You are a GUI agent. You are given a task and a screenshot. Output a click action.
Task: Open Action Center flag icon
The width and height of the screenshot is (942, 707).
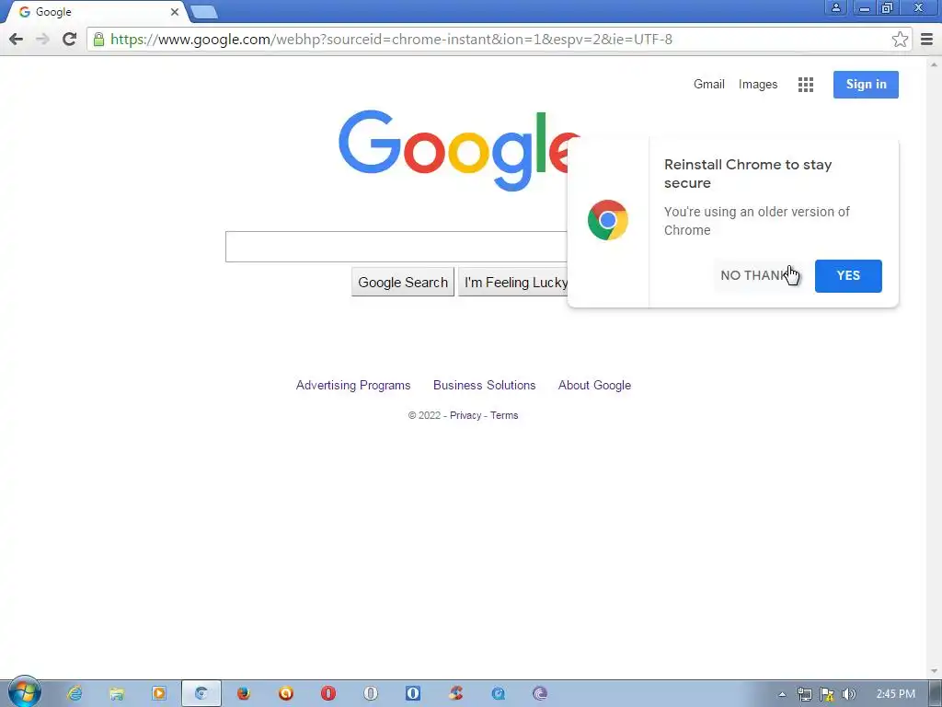click(x=827, y=694)
